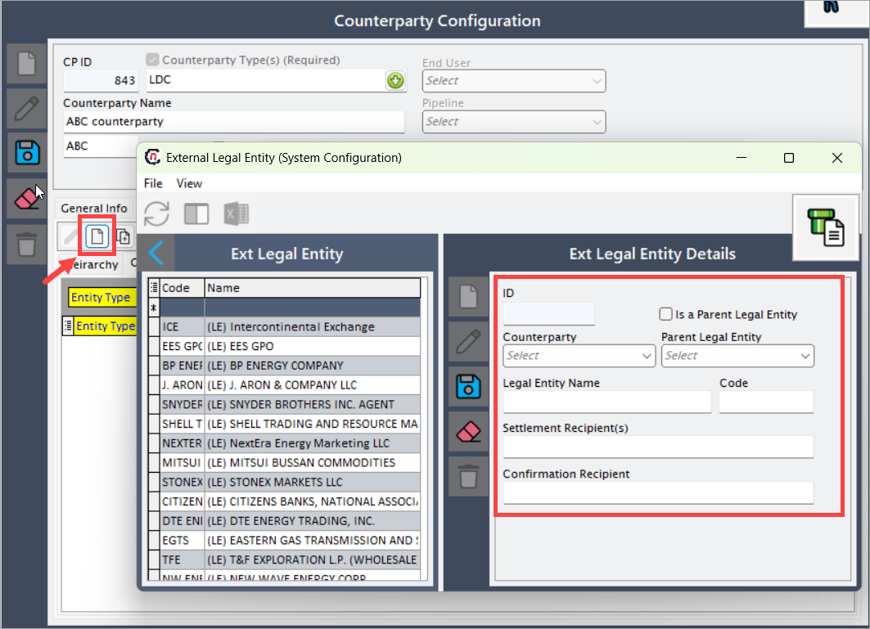Select the SNYDER BROTHERS INC. AGENT row

click(284, 404)
